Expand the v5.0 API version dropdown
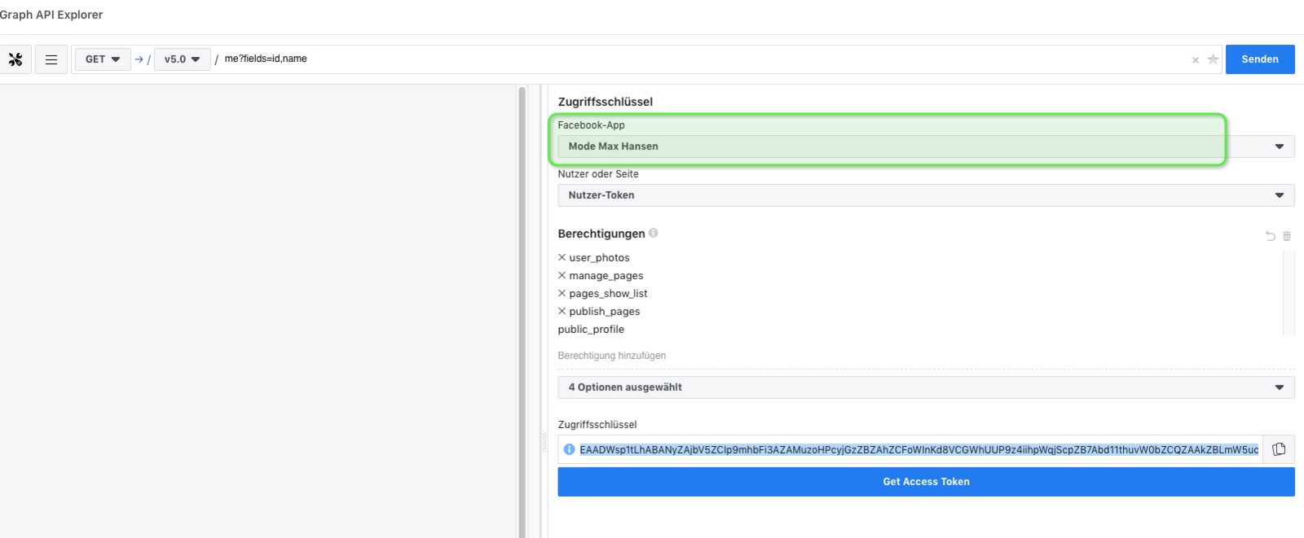The height and width of the screenshot is (538, 1304). (182, 59)
